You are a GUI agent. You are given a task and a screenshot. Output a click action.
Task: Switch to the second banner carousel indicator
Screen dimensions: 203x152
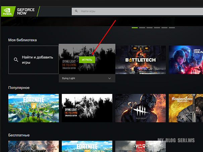point(142,28)
